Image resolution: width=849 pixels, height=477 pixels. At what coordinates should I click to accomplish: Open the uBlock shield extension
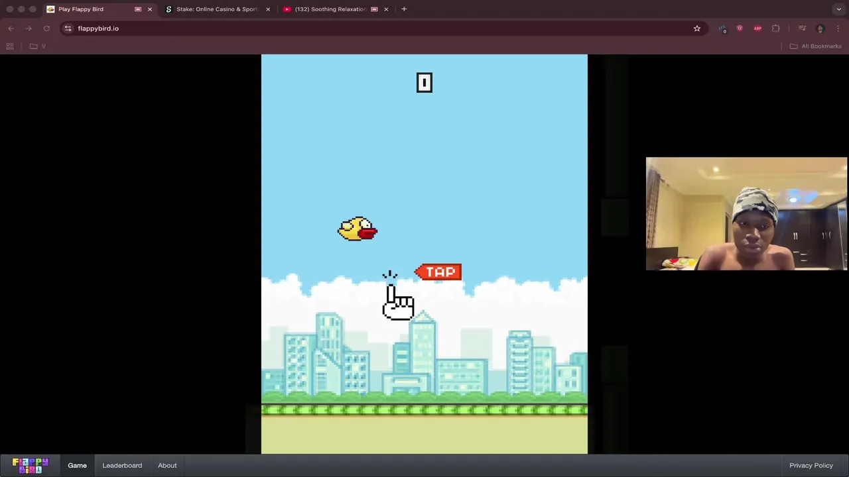click(x=740, y=28)
